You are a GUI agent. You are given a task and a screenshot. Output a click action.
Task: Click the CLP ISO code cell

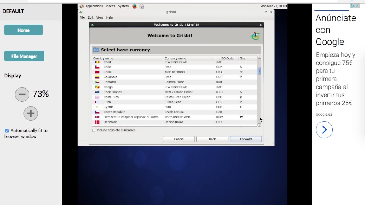[219, 67]
